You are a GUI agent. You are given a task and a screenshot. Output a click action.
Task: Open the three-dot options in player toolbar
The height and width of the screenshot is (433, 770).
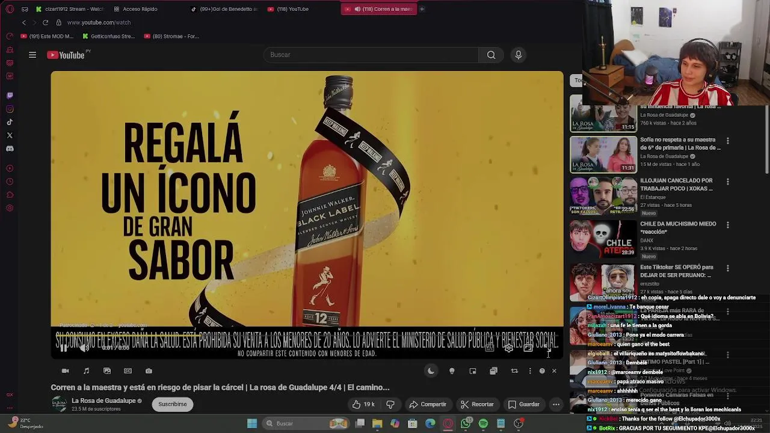click(x=530, y=371)
